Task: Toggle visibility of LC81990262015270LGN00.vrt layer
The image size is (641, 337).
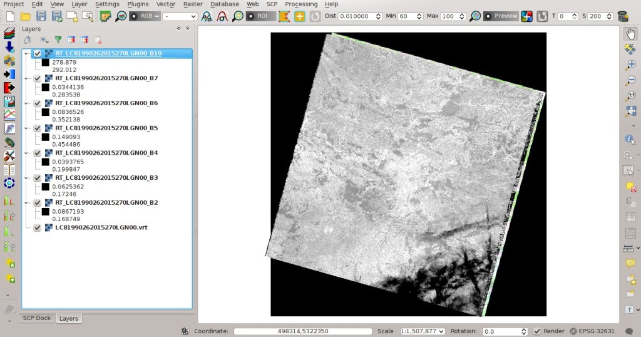Action: click(x=38, y=227)
